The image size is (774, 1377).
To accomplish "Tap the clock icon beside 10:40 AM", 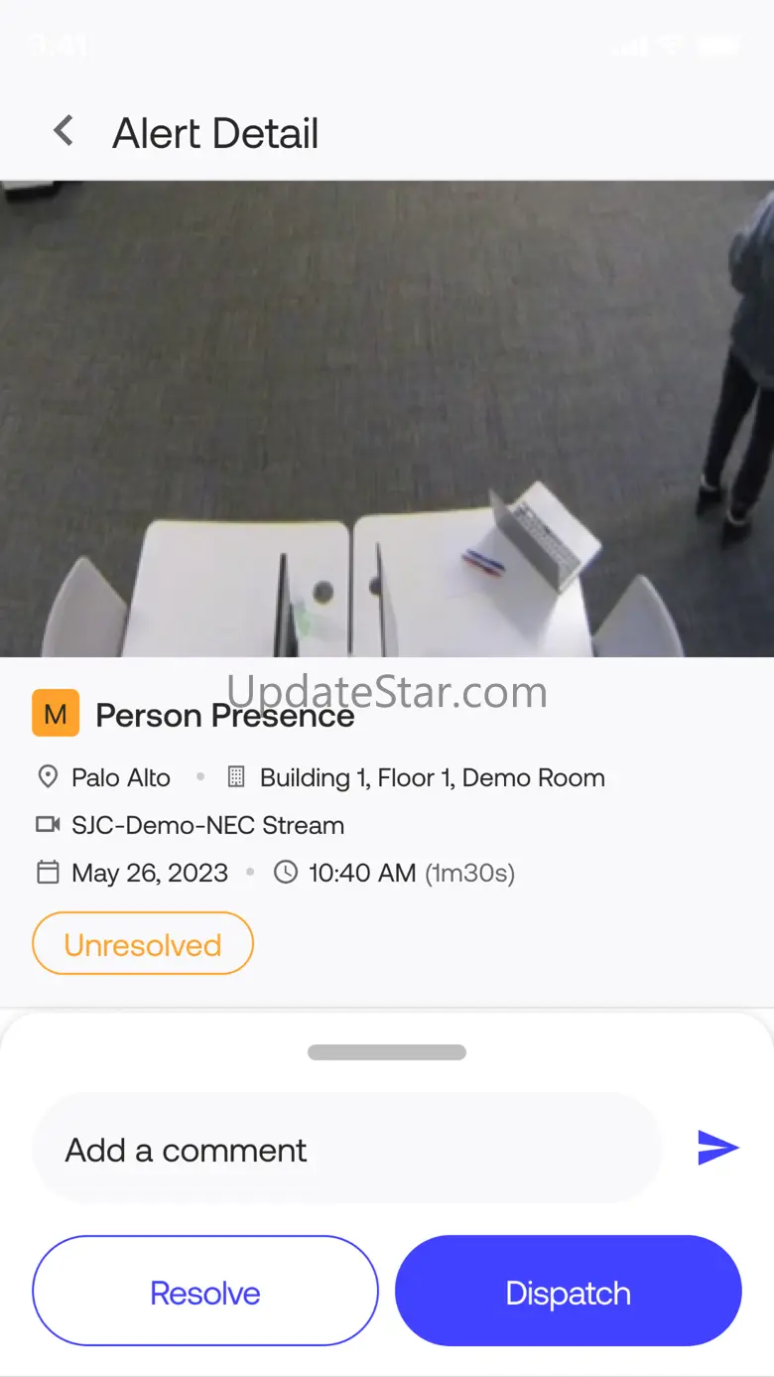I will [x=286, y=872].
